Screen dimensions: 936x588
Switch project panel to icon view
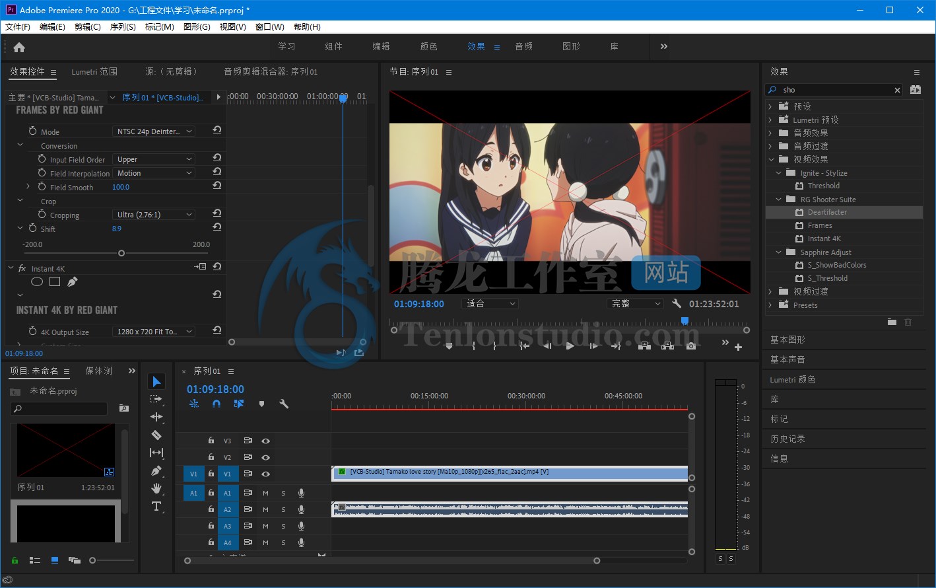coord(55,560)
